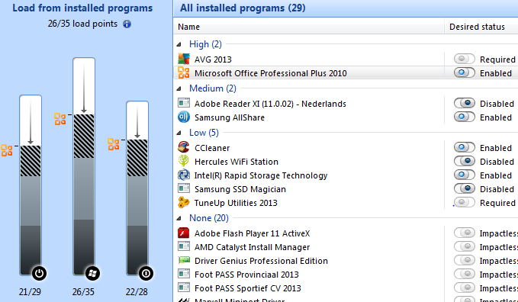The width and height of the screenshot is (518, 302).
Task: Select 'CCleaner' program name
Action: pos(212,148)
